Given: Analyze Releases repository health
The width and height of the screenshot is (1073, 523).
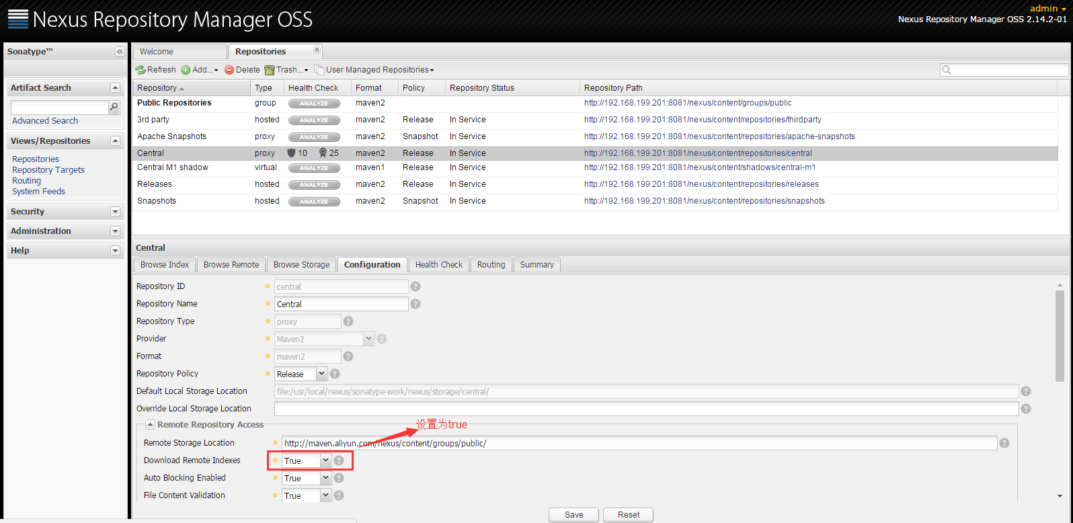Looking at the screenshot, I should point(314,185).
